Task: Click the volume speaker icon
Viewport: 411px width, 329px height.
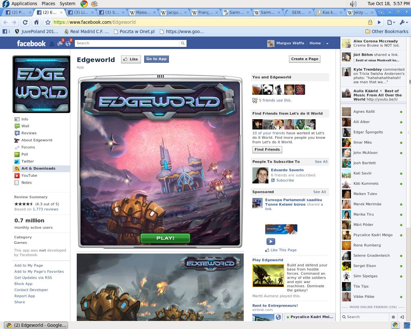Action: 353,4
